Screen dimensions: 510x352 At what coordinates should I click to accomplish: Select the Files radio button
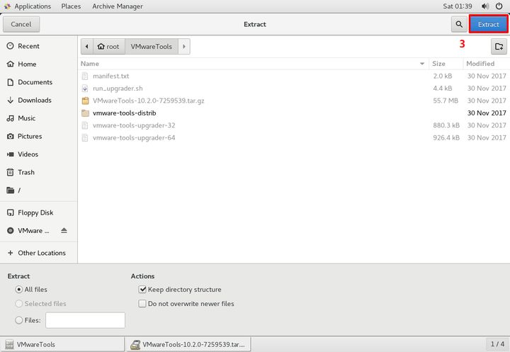(18, 320)
